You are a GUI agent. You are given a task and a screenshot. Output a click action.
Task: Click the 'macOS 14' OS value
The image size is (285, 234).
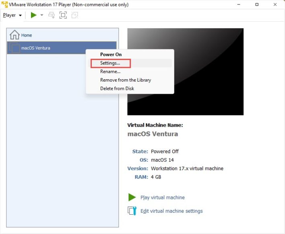[x=162, y=160]
